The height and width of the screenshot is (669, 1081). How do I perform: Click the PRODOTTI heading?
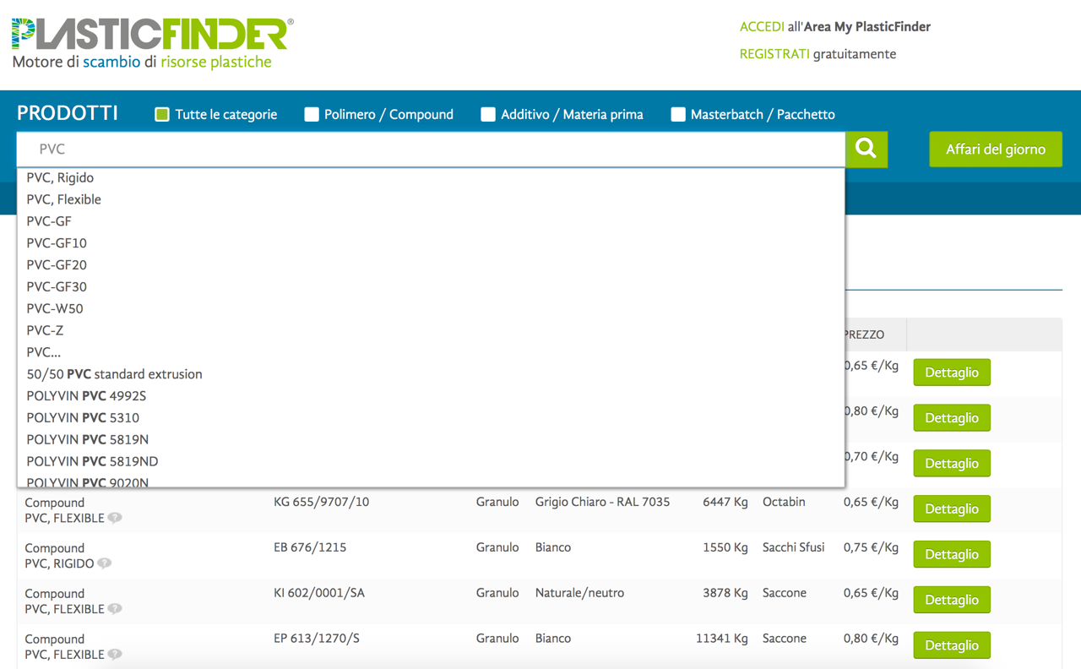[x=68, y=113]
